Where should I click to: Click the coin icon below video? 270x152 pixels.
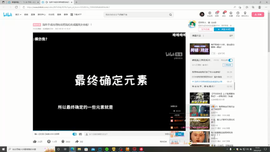click(49, 142)
